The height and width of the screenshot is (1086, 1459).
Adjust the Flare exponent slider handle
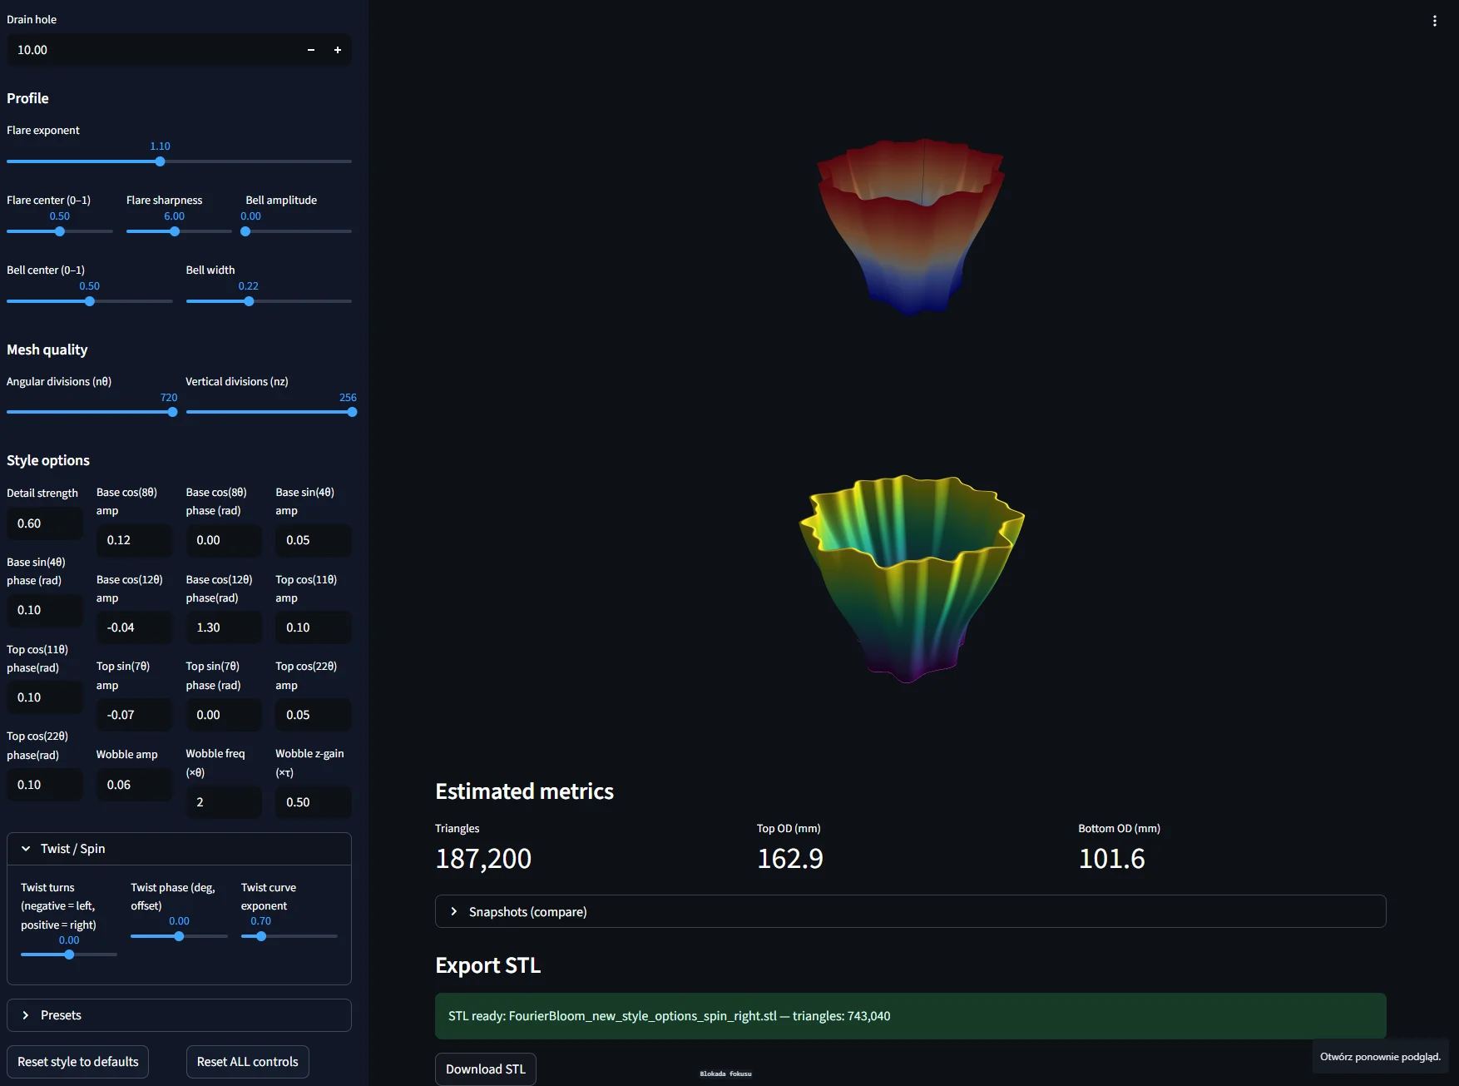pos(160,161)
